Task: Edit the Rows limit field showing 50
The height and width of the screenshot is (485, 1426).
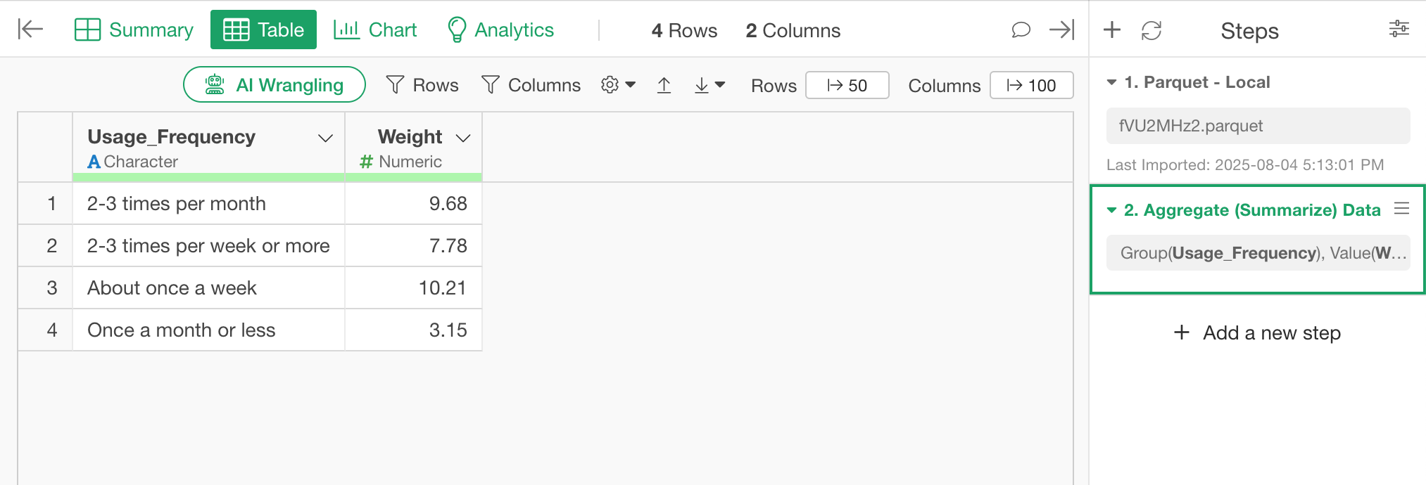Action: 847,85
